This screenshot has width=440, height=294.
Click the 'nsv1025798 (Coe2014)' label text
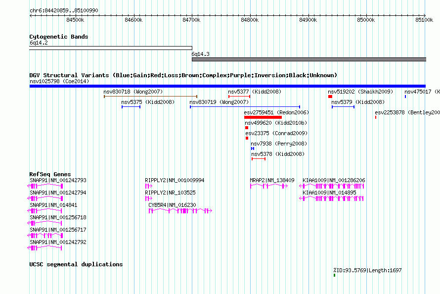coord(59,81)
